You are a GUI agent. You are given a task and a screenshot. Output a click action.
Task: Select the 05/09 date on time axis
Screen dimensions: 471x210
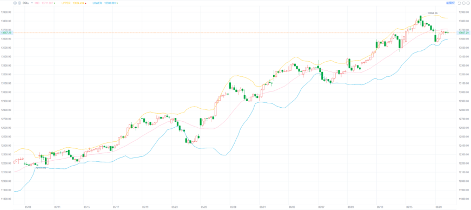click(28, 207)
